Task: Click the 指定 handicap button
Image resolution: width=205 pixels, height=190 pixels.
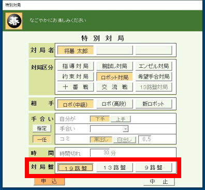Action: (x=42, y=128)
